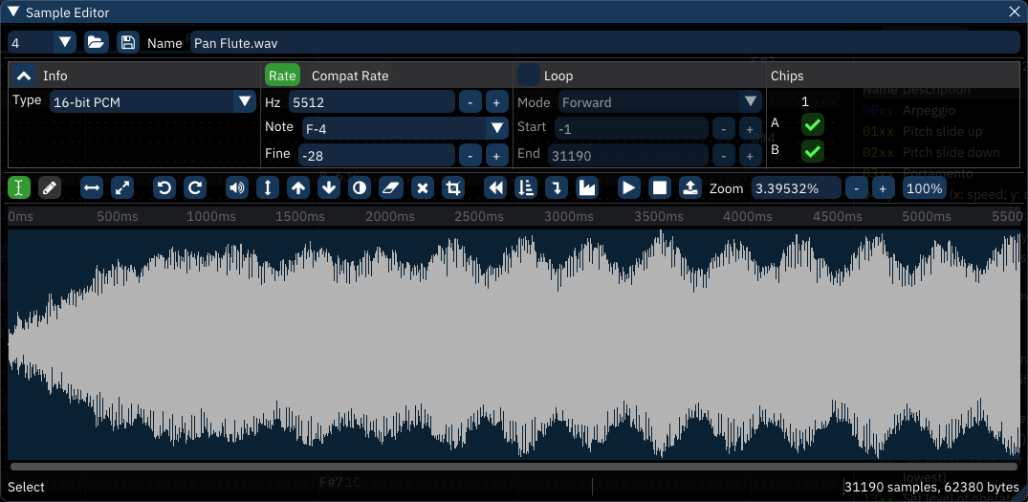Increase Fine value with plus button
The width and height of the screenshot is (1028, 502).
point(496,155)
